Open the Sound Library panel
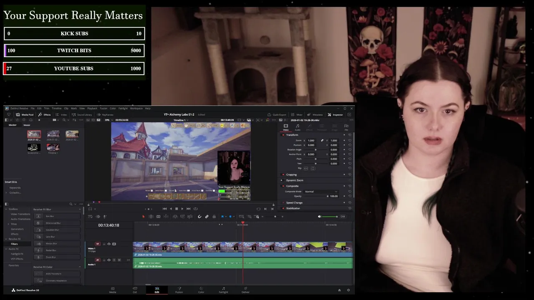534x300 pixels. pyautogui.click(x=82, y=115)
